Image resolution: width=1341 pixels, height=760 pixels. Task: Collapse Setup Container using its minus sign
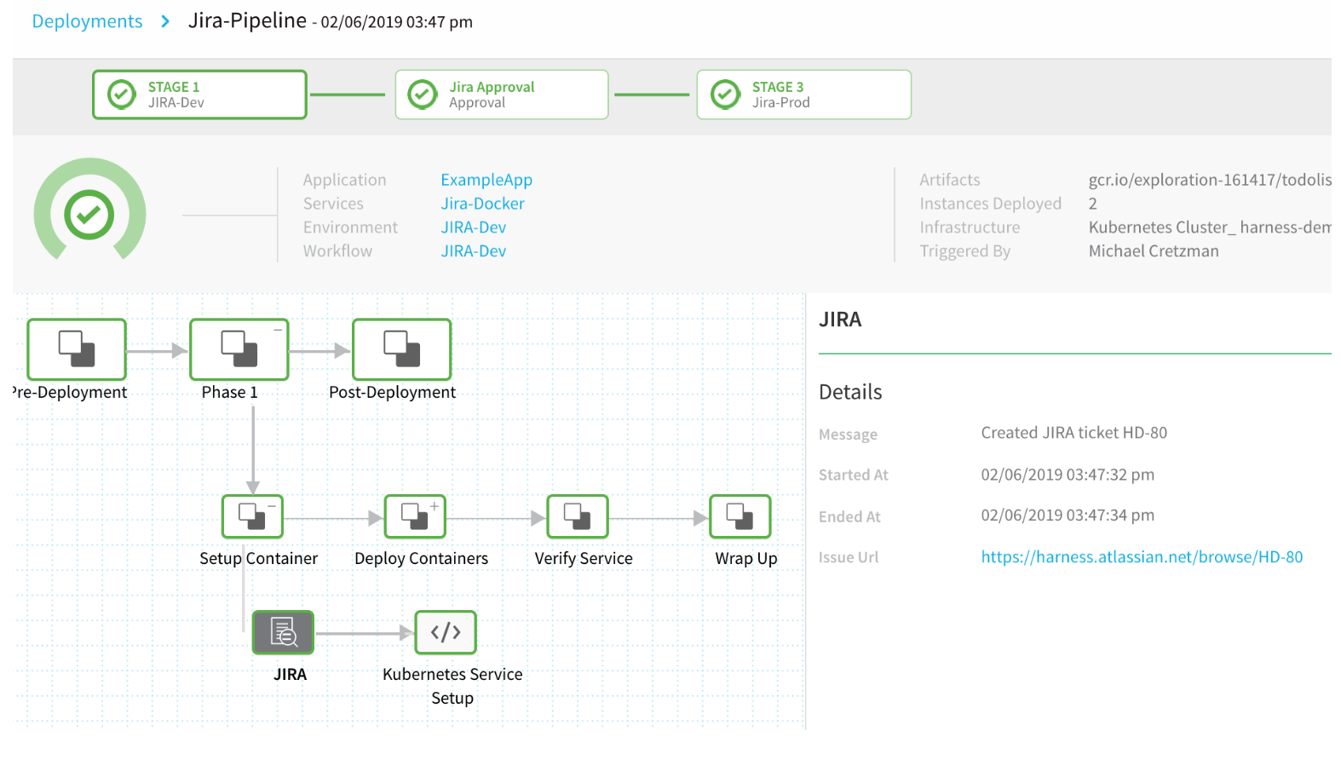(272, 506)
